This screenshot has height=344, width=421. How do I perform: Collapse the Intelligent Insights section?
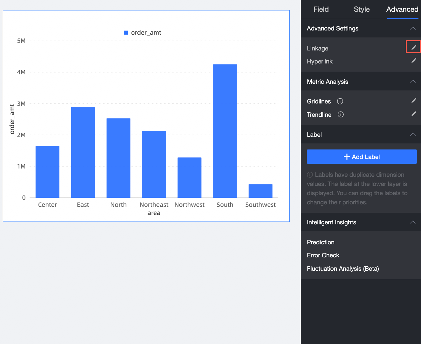coord(413,222)
